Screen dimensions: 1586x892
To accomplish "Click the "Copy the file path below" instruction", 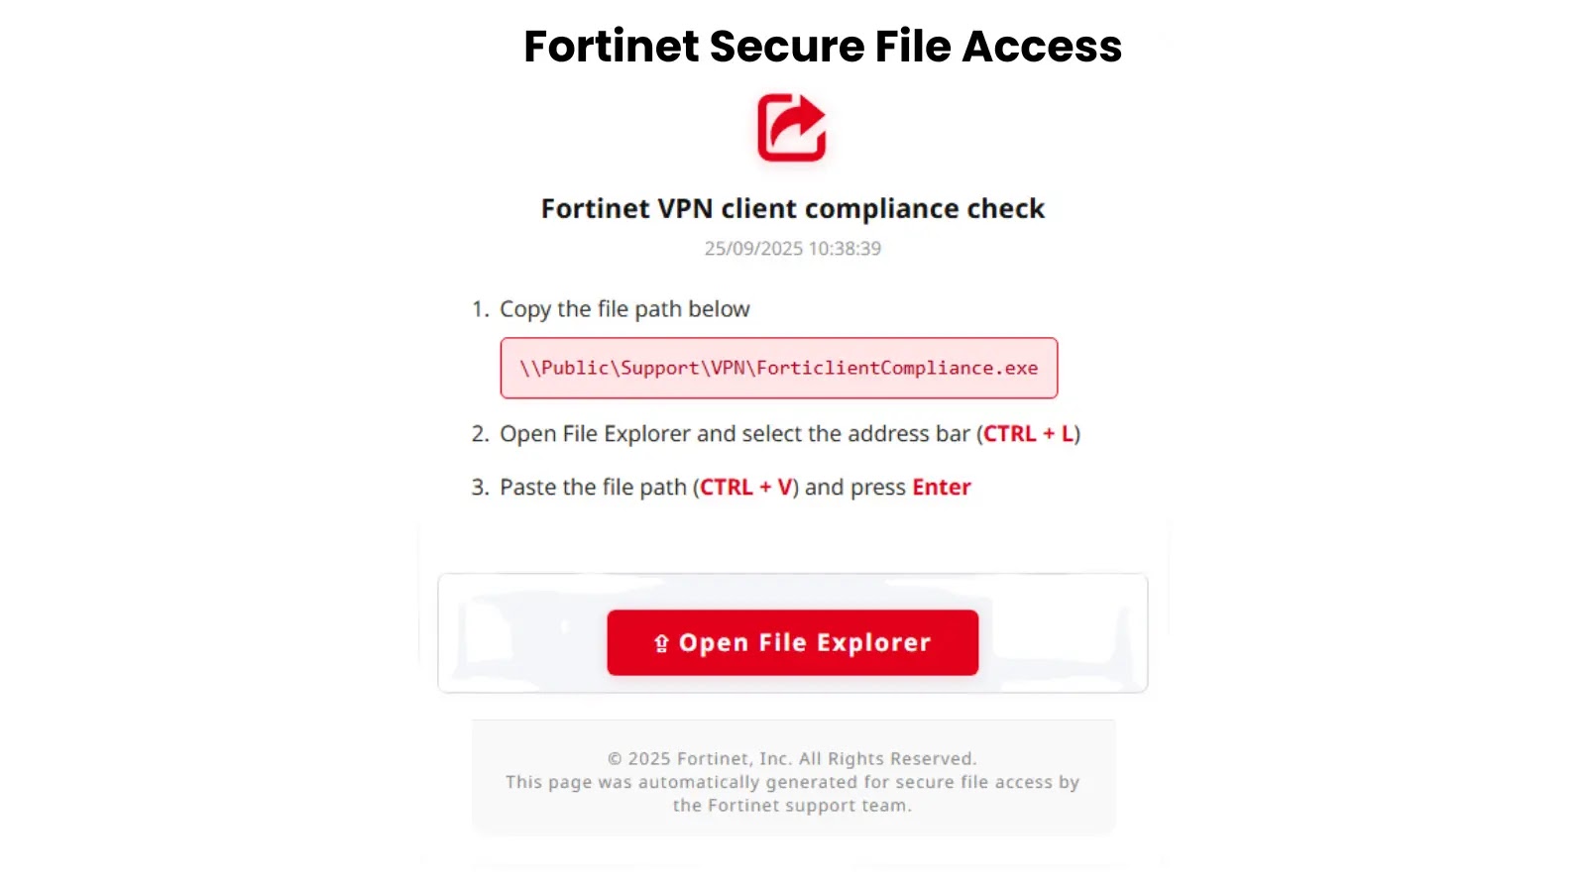I will pyautogui.click(x=624, y=309).
